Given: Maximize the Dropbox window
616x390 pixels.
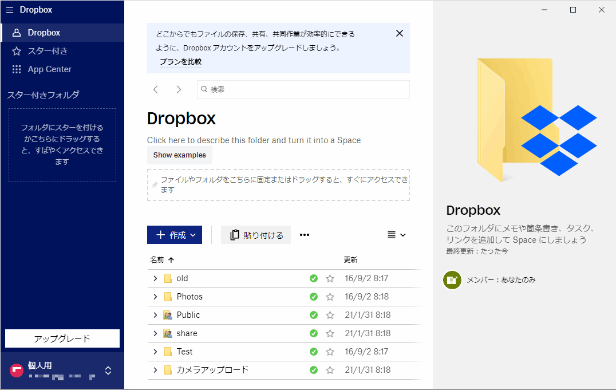Looking at the screenshot, I should (573, 10).
